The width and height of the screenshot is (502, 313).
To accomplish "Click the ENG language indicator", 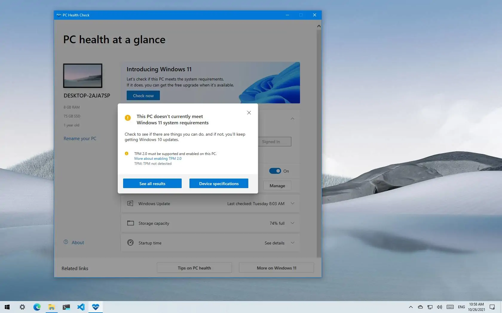I will point(461,307).
